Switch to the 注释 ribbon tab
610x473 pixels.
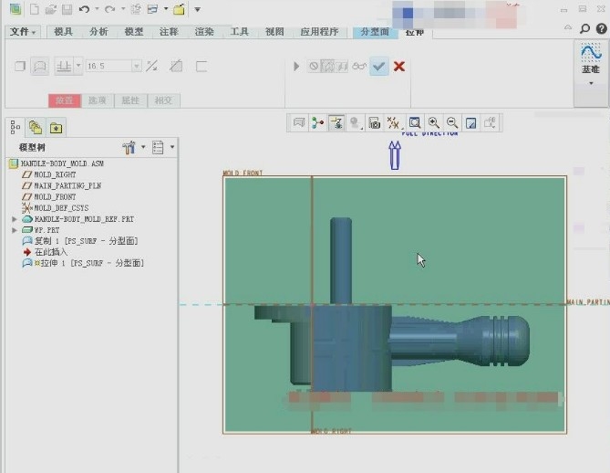point(169,32)
